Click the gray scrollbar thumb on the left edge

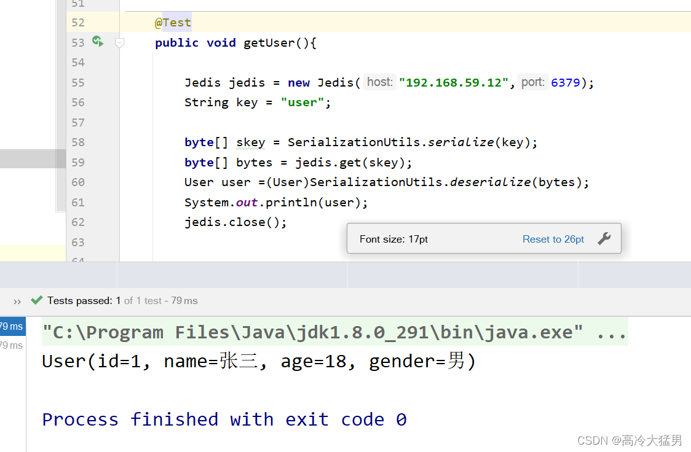click(x=32, y=158)
